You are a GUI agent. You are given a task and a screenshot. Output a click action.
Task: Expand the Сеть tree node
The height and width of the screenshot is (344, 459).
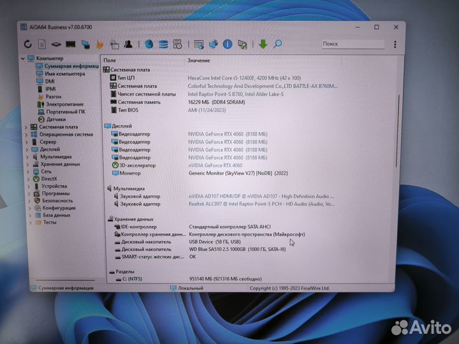pos(29,172)
